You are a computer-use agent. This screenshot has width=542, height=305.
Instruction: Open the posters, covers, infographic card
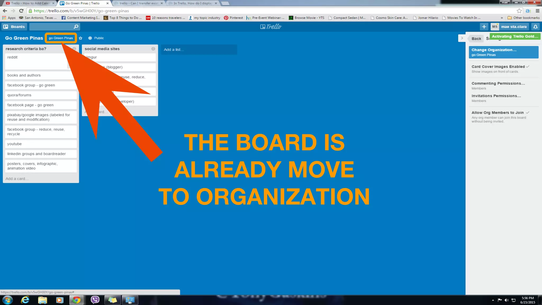(40, 166)
